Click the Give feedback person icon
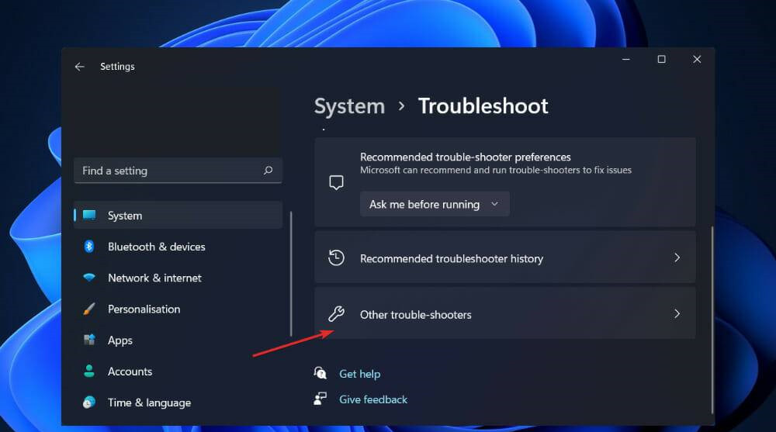 coord(320,399)
